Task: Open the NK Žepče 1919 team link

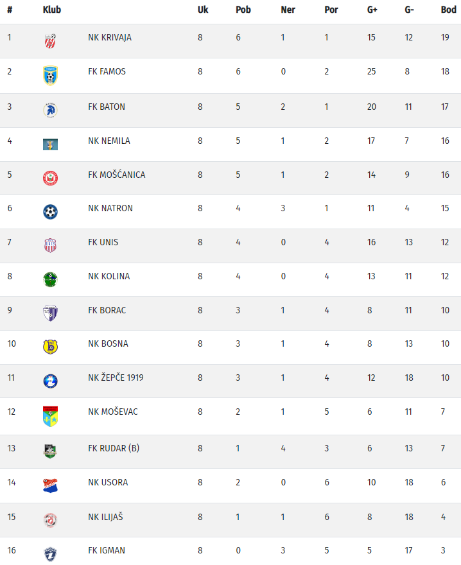Action: coord(116,378)
